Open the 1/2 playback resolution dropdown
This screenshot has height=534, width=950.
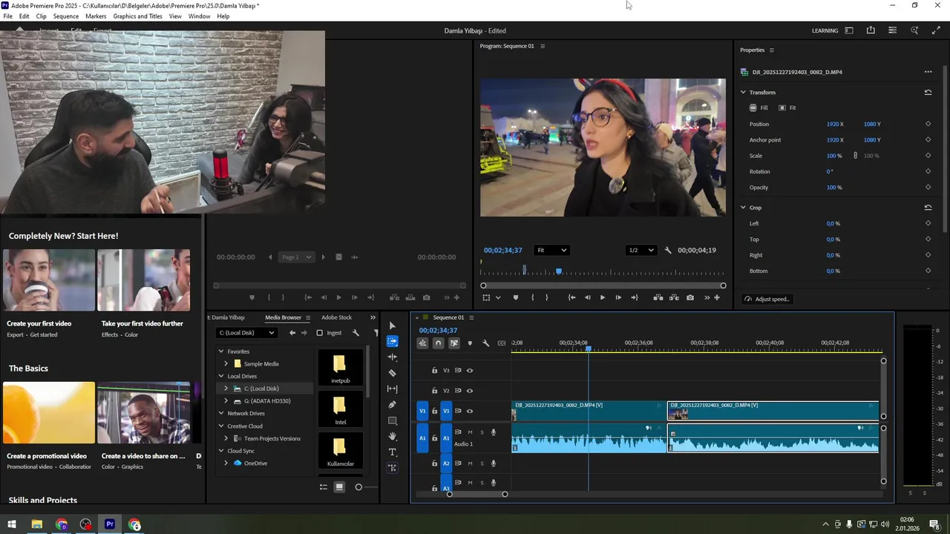point(641,250)
